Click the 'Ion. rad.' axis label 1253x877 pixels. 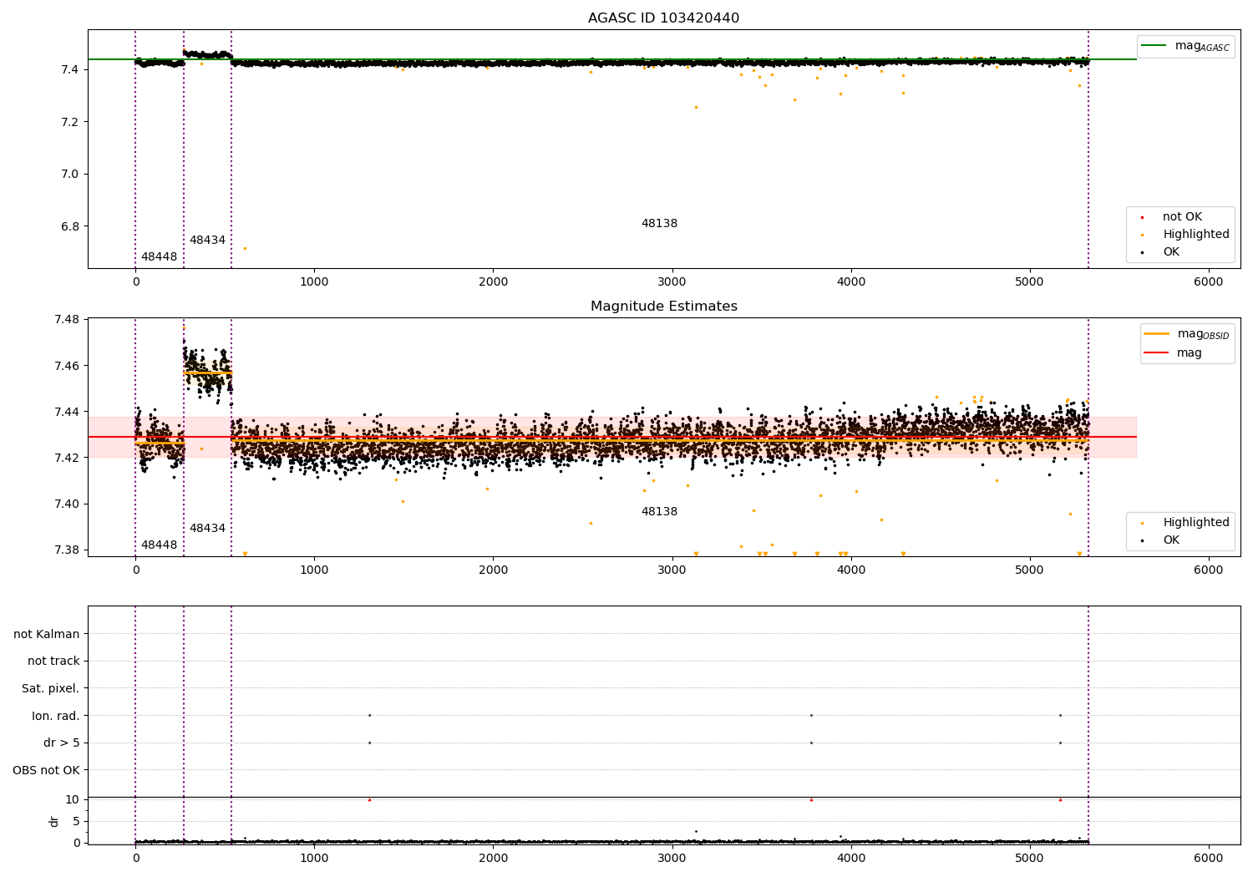pyautogui.click(x=56, y=717)
